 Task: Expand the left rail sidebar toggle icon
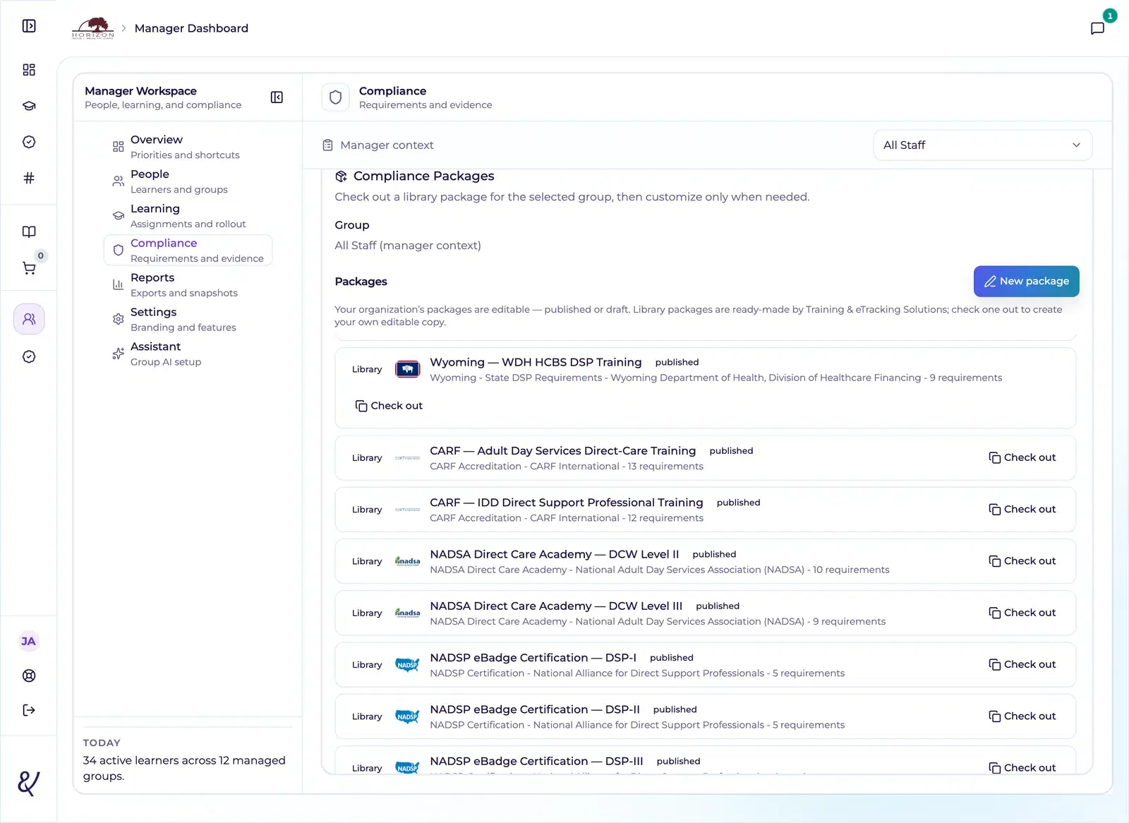pos(29,26)
